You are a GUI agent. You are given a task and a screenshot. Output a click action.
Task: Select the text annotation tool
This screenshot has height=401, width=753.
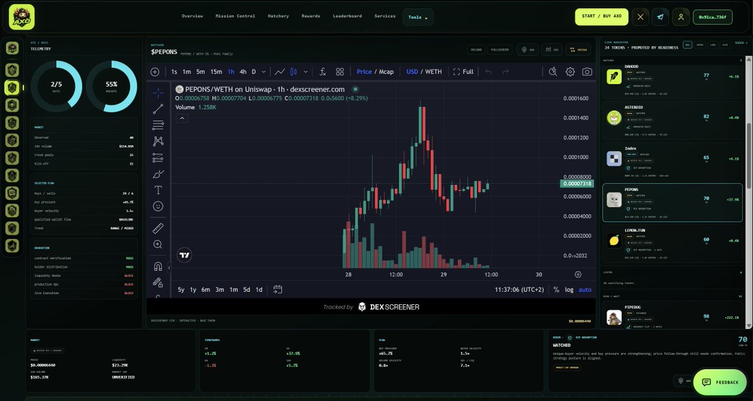[158, 190]
